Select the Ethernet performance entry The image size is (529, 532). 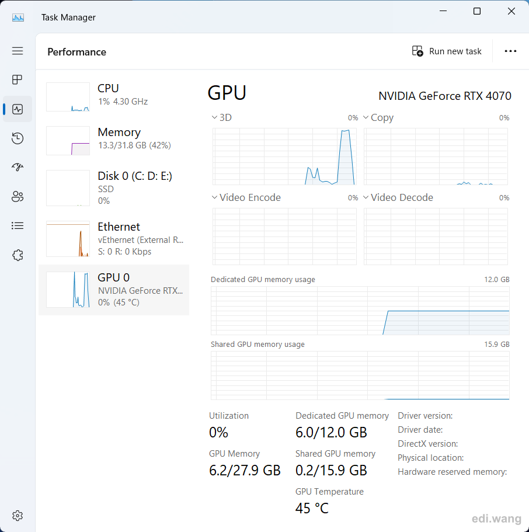114,239
